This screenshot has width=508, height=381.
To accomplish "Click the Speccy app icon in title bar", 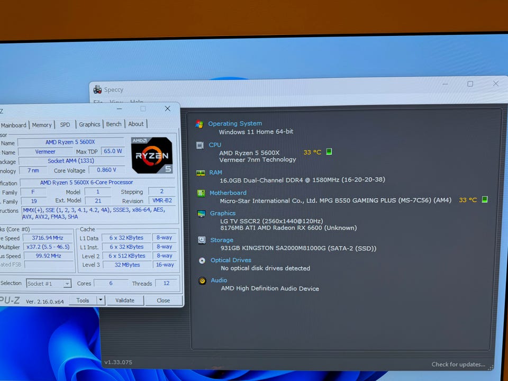I will 97,89.
